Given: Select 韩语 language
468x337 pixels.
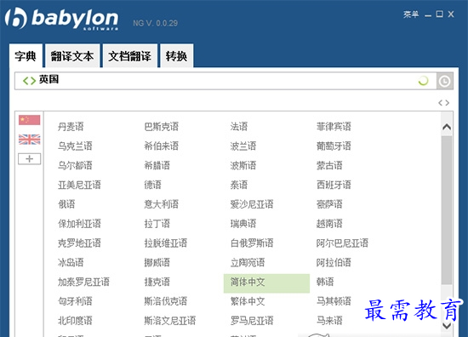Looking at the screenshot, I should (325, 282).
